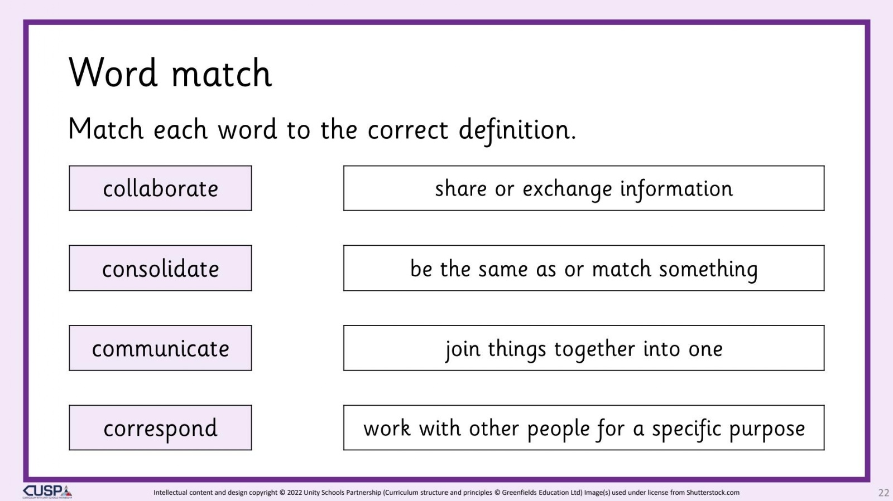
Task: Click the CUSP logo icon
Action: 47,492
